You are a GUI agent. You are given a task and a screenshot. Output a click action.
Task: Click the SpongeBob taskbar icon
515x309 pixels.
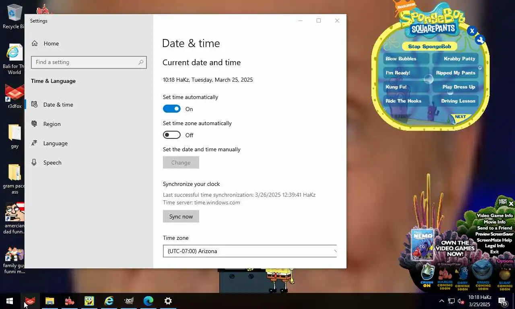coord(89,301)
